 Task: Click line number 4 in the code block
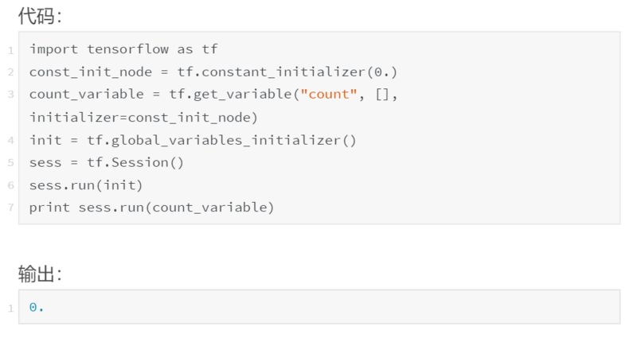[11, 141]
